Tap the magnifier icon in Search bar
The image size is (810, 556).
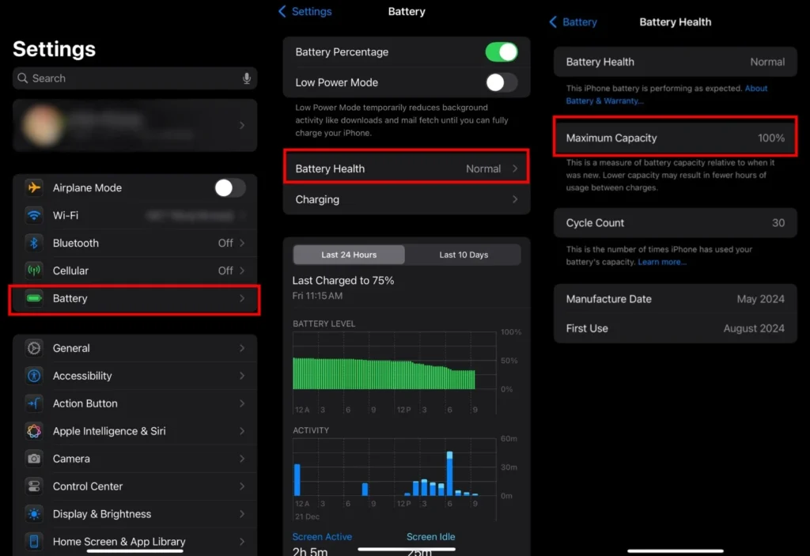tap(22, 78)
